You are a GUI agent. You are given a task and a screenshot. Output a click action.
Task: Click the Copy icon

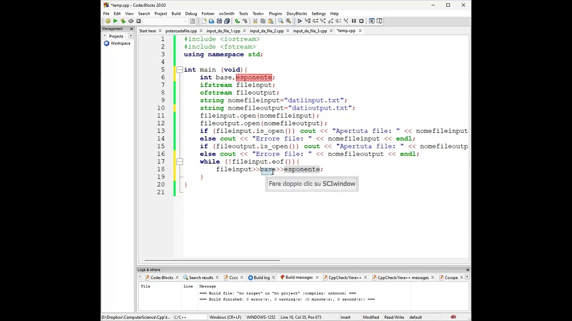[x=263, y=21]
